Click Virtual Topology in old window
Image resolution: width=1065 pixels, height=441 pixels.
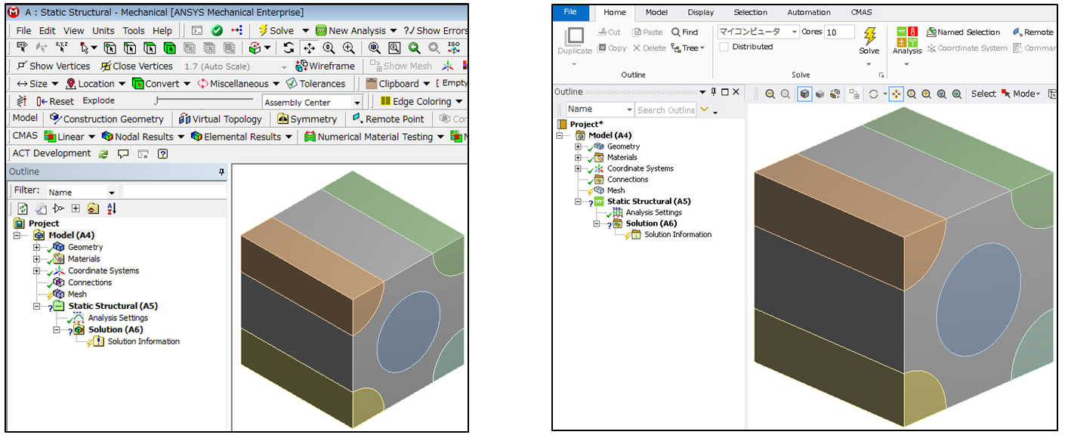click(221, 119)
